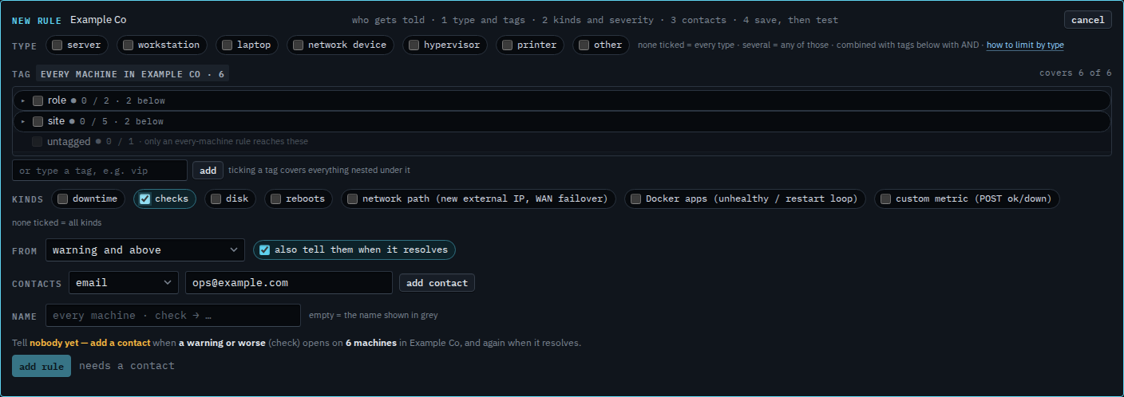Screen dimensions: 1124x397
Task: Enable the custom metric kind
Action: pos(885,199)
